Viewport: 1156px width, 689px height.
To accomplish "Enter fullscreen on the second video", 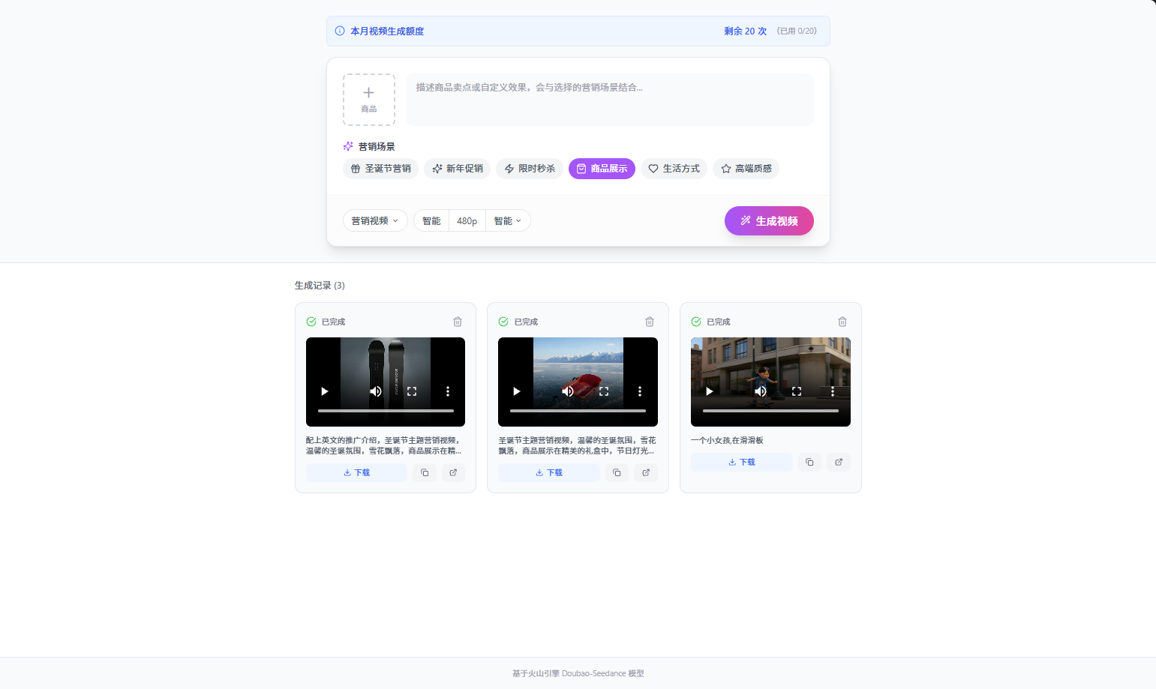I will coord(604,391).
